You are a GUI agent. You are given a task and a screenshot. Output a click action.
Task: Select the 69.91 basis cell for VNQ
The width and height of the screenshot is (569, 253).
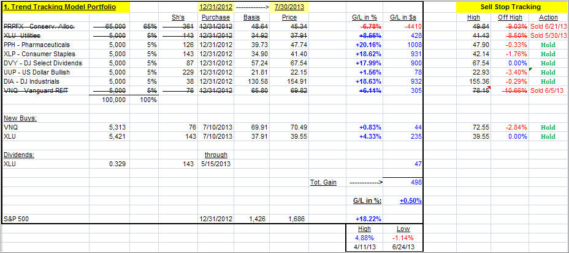251,127
